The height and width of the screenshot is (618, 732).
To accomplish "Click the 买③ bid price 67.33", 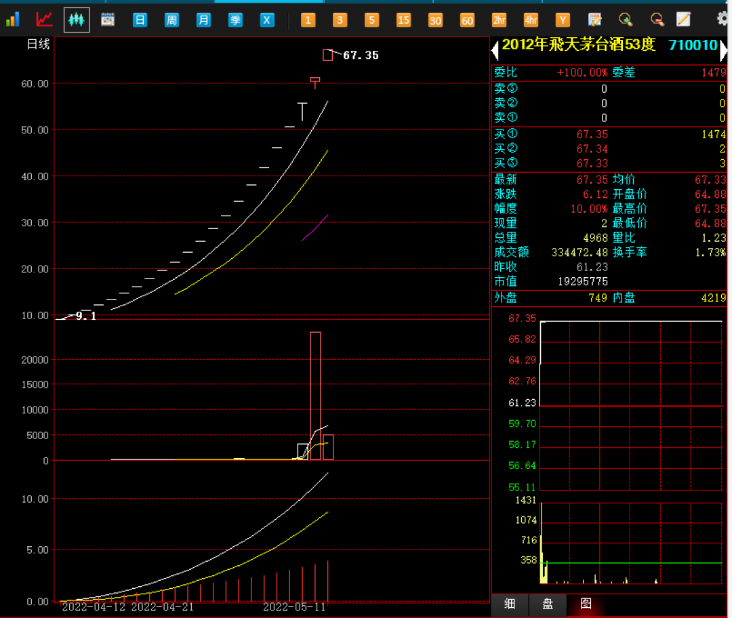I will [x=592, y=163].
